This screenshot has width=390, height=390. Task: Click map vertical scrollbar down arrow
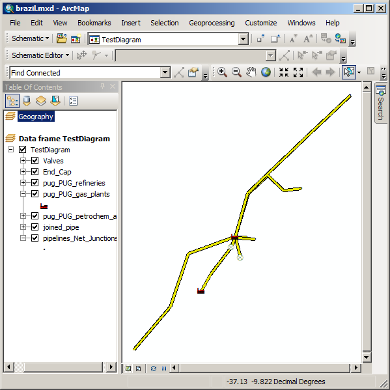click(367, 357)
